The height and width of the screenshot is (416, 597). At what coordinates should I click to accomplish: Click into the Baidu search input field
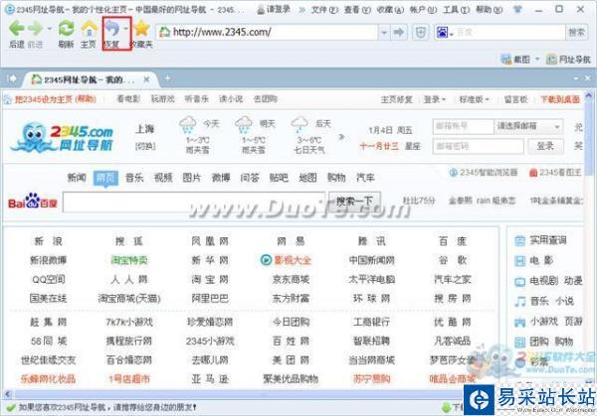[194, 202]
